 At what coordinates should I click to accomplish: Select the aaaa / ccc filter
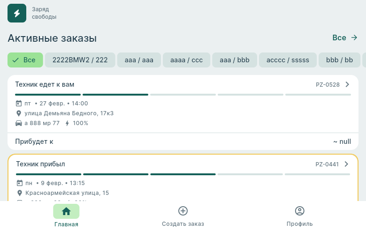click(x=186, y=60)
